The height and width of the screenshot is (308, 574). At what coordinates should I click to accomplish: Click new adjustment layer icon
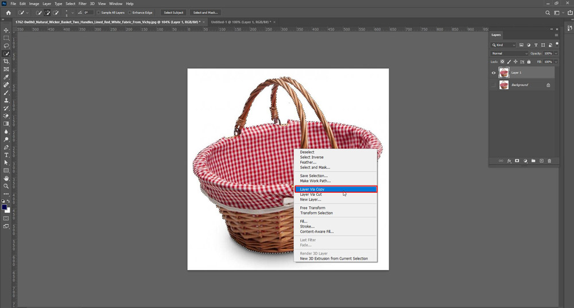point(525,161)
